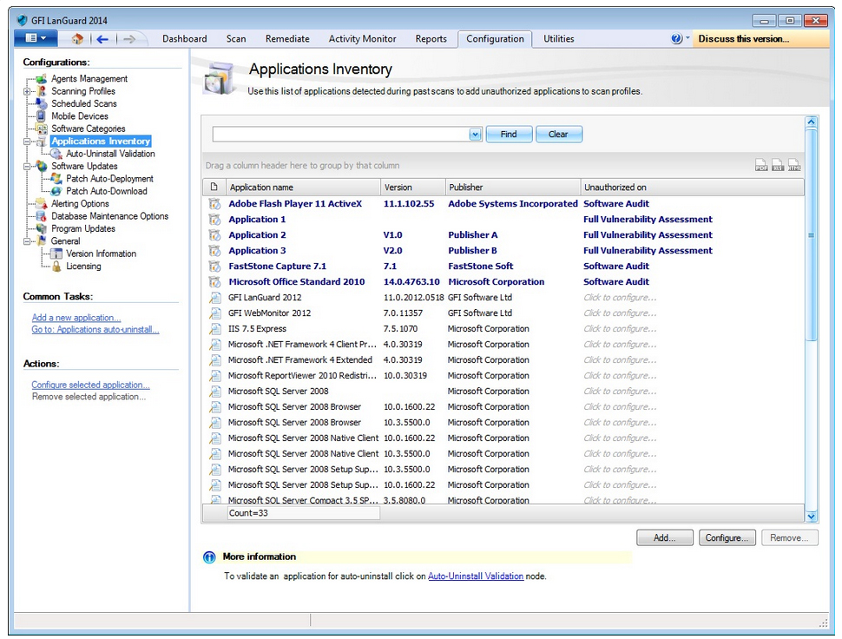Open the search box dropdown arrow
842x639 pixels.
point(475,135)
